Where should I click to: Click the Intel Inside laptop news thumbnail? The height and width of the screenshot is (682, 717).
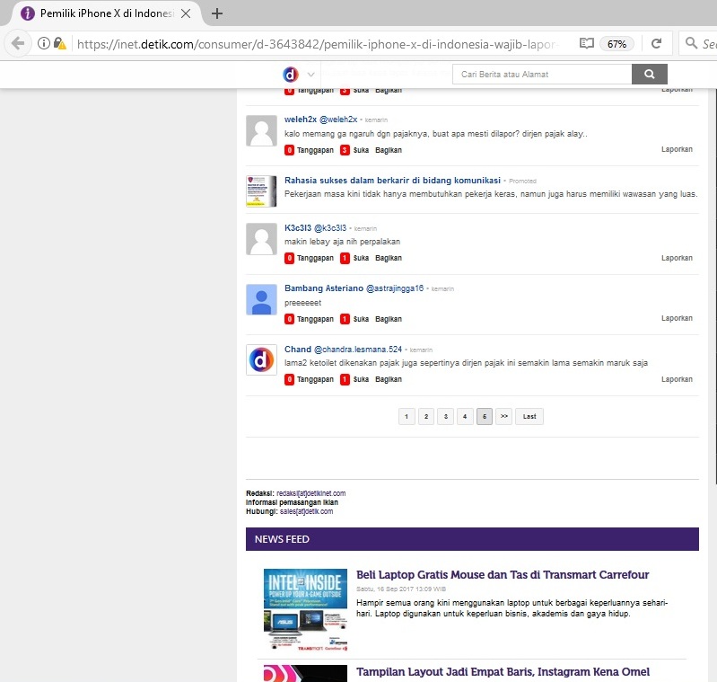coord(305,609)
